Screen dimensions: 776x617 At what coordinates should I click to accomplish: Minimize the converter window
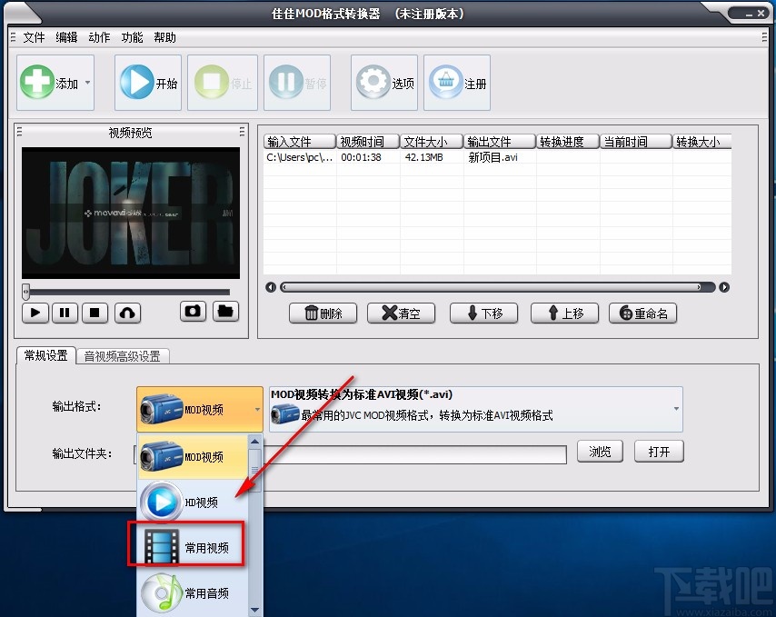[750, 15]
